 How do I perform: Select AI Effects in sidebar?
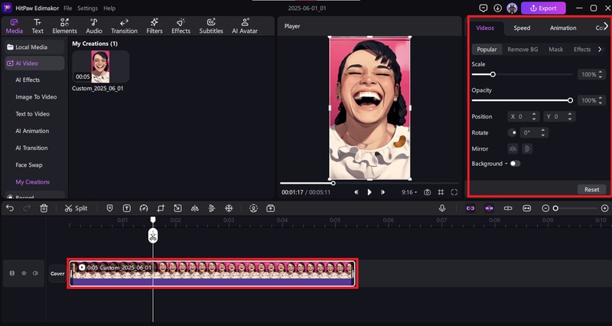click(28, 80)
